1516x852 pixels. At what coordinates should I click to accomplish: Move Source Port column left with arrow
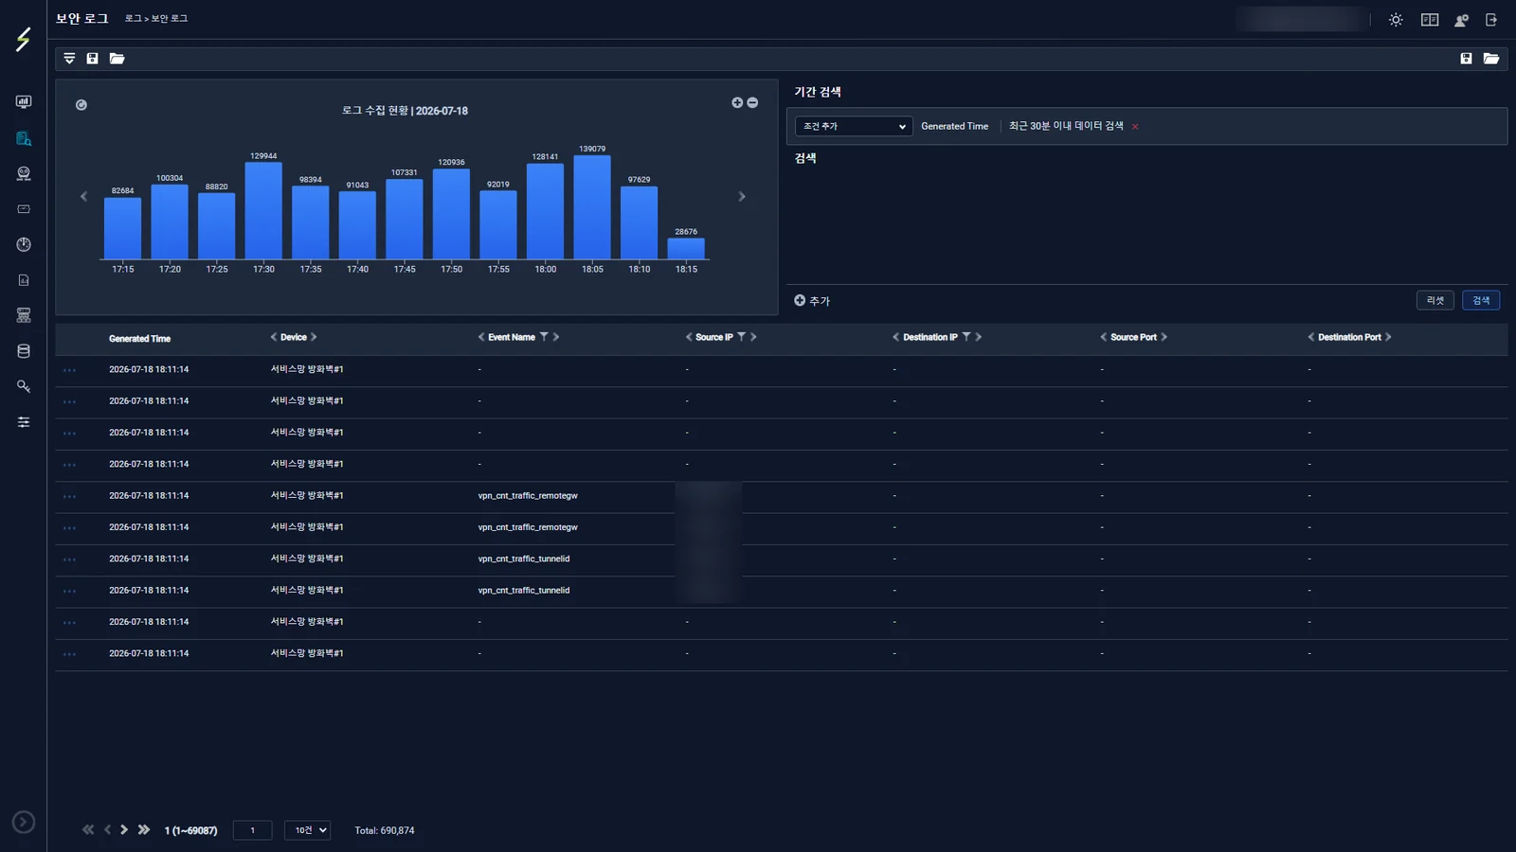click(1103, 337)
